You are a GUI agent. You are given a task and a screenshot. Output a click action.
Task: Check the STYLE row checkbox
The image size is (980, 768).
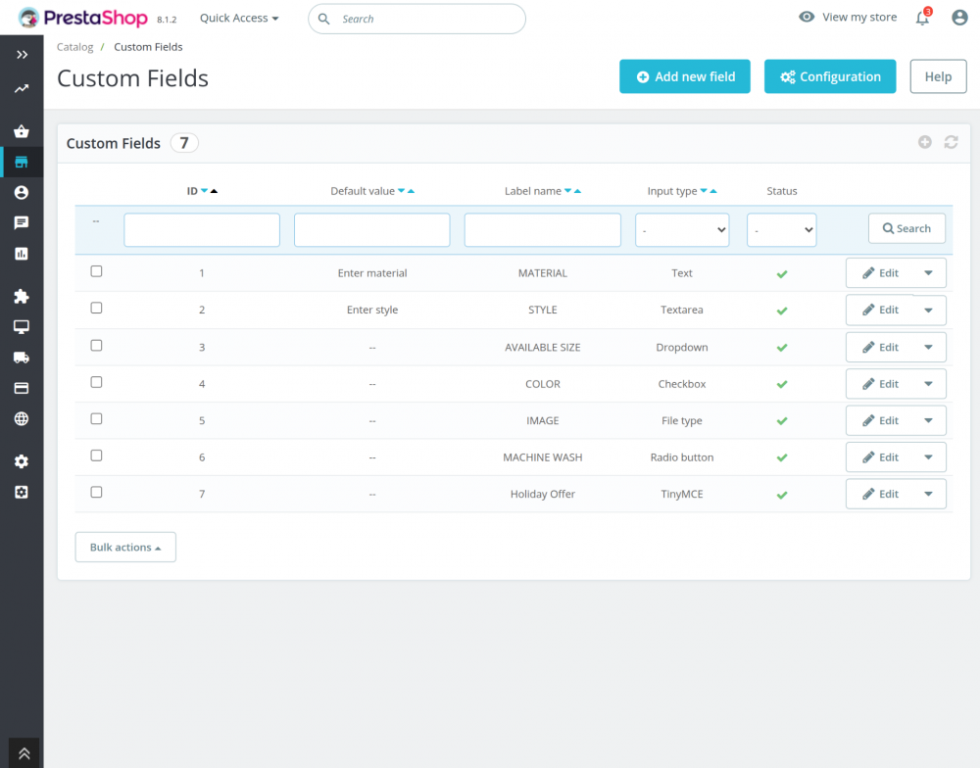click(96, 308)
